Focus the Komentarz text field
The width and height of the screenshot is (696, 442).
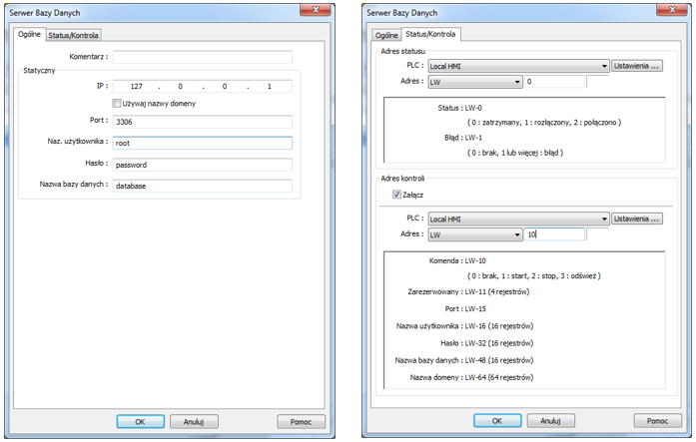(203, 57)
